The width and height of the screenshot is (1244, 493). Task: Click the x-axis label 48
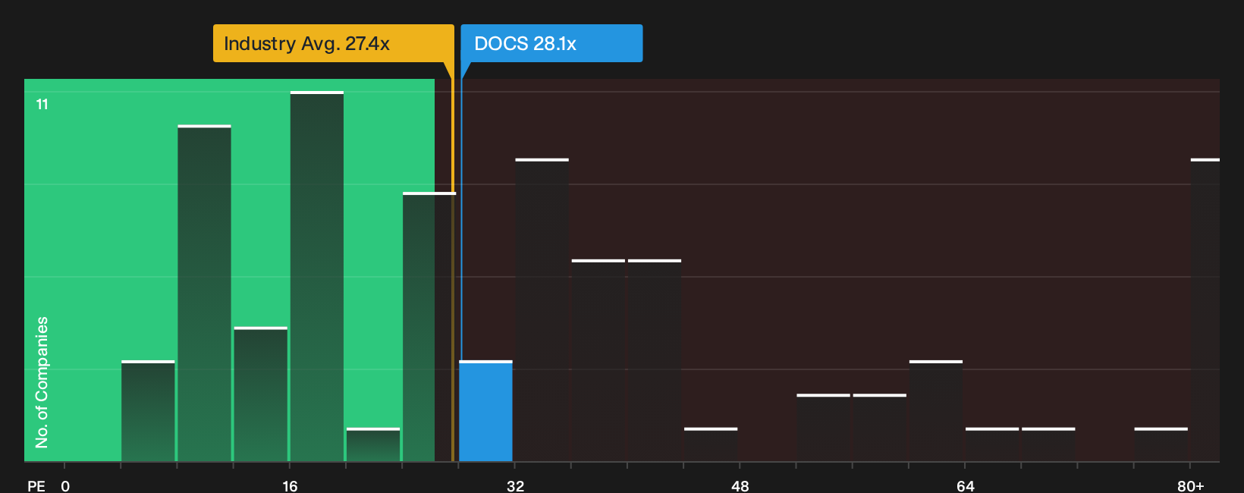point(740,485)
